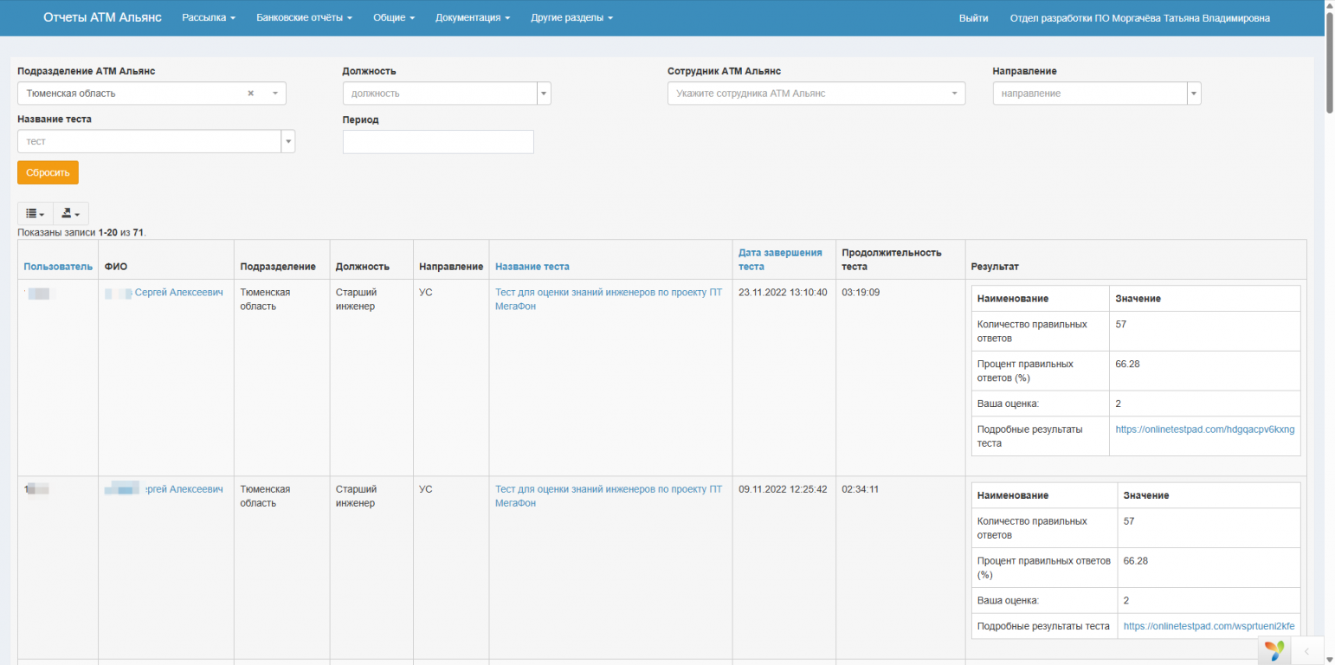Open the Другие разделы menu
Image resolution: width=1335 pixels, height=665 pixels.
pyautogui.click(x=571, y=18)
